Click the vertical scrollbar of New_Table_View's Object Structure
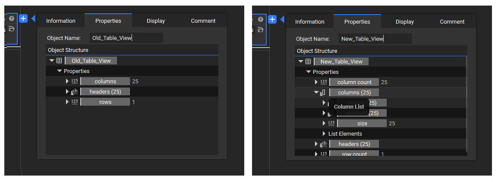This screenshot has height=182, width=498. coord(467,103)
